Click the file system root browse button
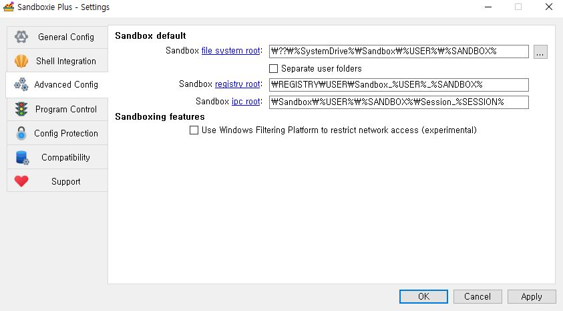The image size is (563, 311). [540, 51]
